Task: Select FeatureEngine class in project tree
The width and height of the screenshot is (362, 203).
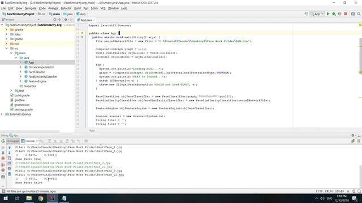Action: pos(37,81)
